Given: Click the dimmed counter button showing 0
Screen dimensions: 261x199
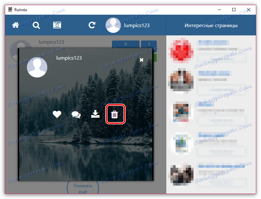Looking at the screenshot, I should [126, 44].
